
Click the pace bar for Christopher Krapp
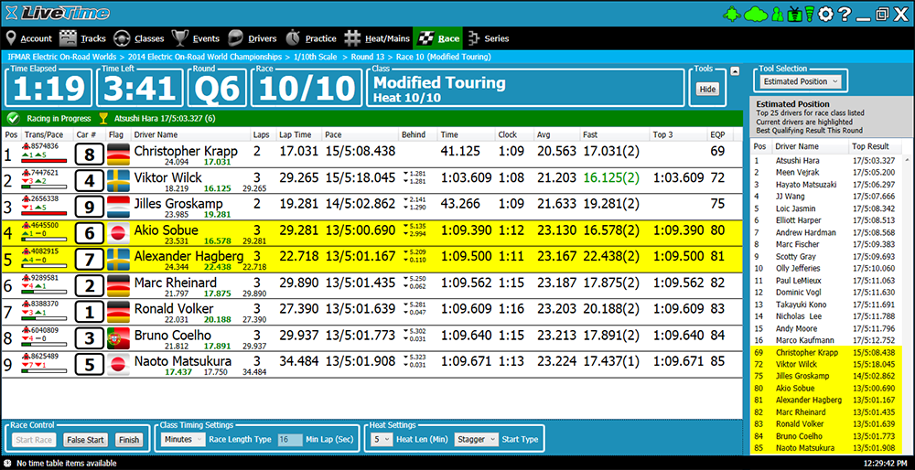click(x=44, y=160)
